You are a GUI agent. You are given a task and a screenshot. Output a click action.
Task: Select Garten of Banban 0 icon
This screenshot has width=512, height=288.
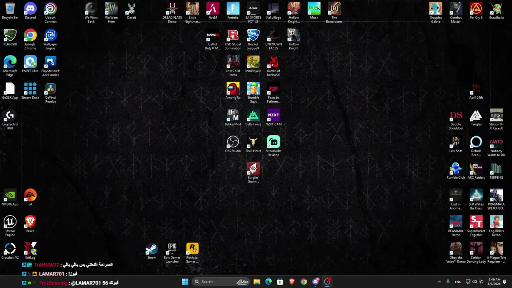point(274,66)
